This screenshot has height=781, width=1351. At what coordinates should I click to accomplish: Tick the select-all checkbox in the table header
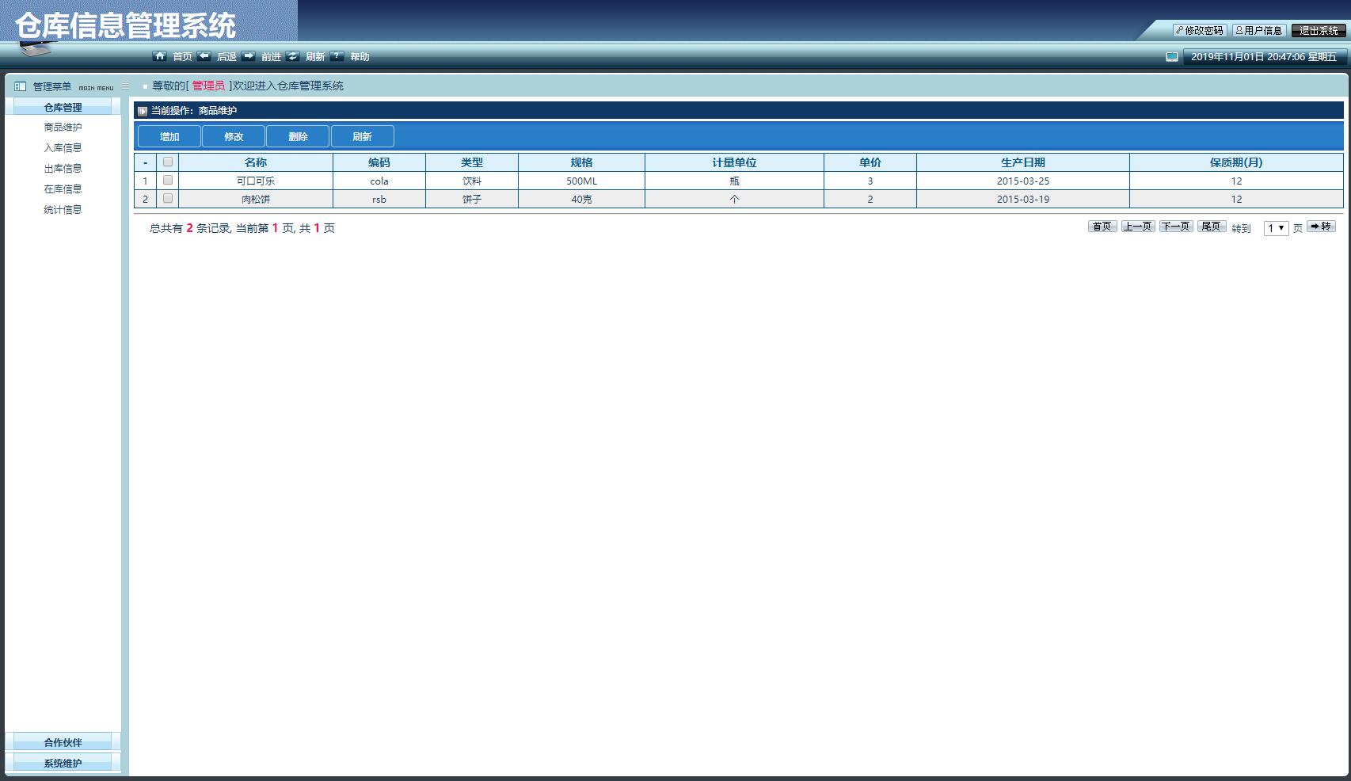tap(168, 162)
